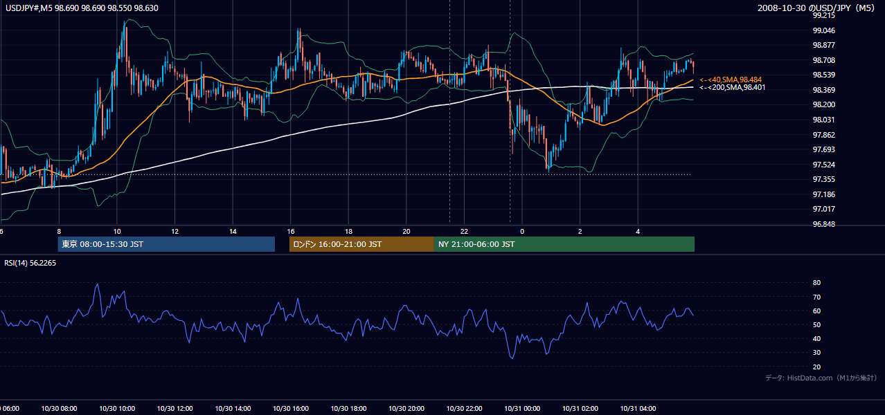
Task: Select price axis value 98.031
Action: (x=823, y=120)
